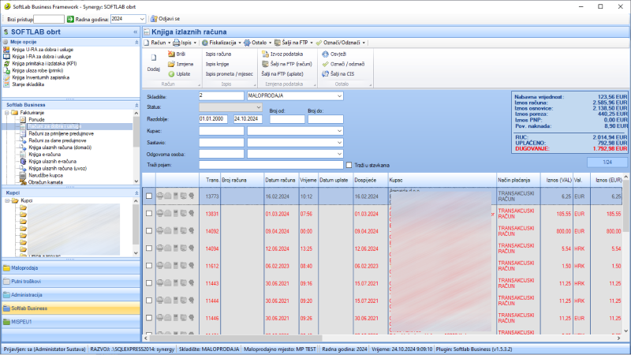The image size is (631, 355).
Task: Click the Šalji na CIS icon
Action: pyautogui.click(x=324, y=73)
